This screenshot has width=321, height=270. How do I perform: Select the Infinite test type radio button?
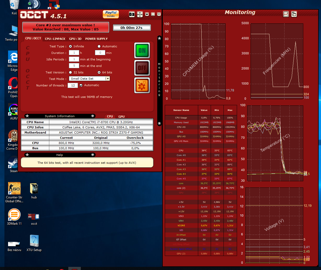click(x=70, y=46)
